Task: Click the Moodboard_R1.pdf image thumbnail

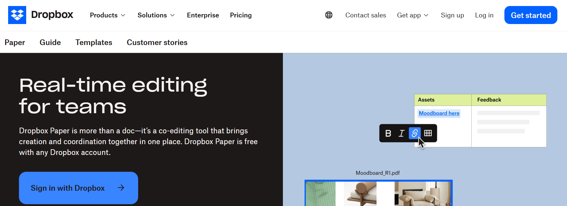Action: pyautogui.click(x=378, y=193)
